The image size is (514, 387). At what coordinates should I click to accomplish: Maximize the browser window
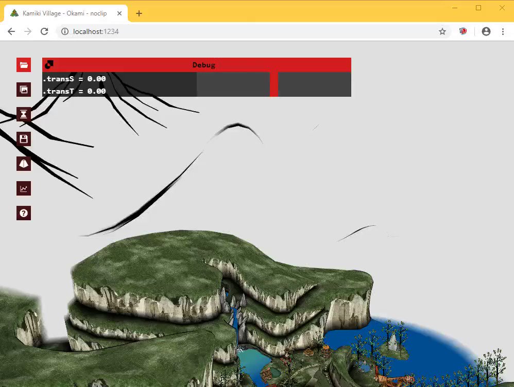click(478, 8)
